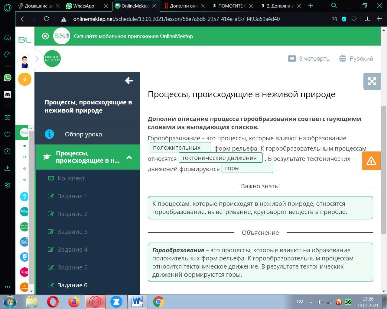Open the PISA icon in left strip
The width and height of the screenshot is (387, 309).
pos(24,212)
